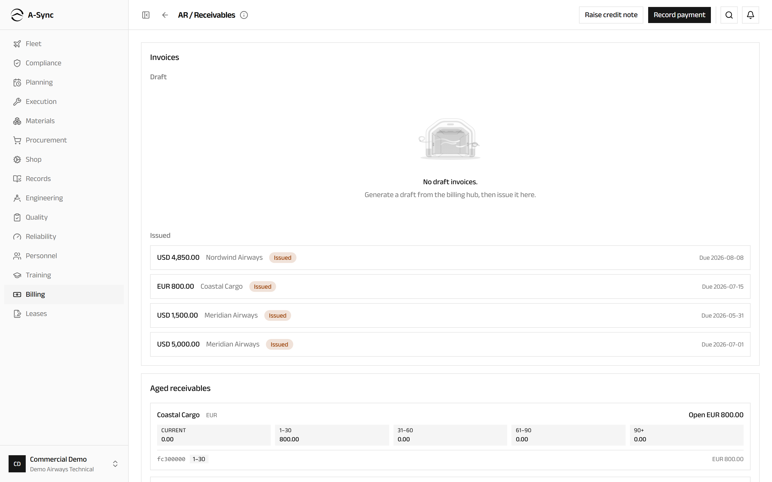Click the Raise credit note button
The image size is (772, 482).
(611, 15)
